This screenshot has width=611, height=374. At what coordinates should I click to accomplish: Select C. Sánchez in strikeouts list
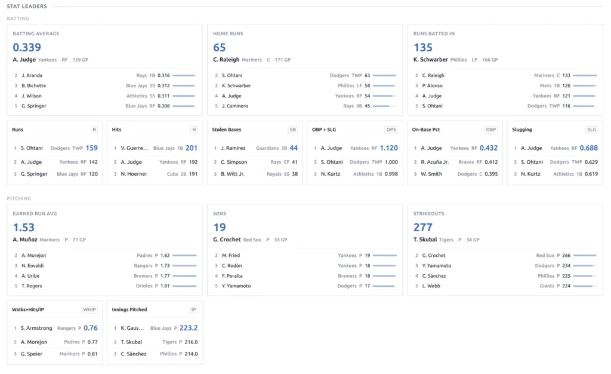pyautogui.click(x=434, y=276)
